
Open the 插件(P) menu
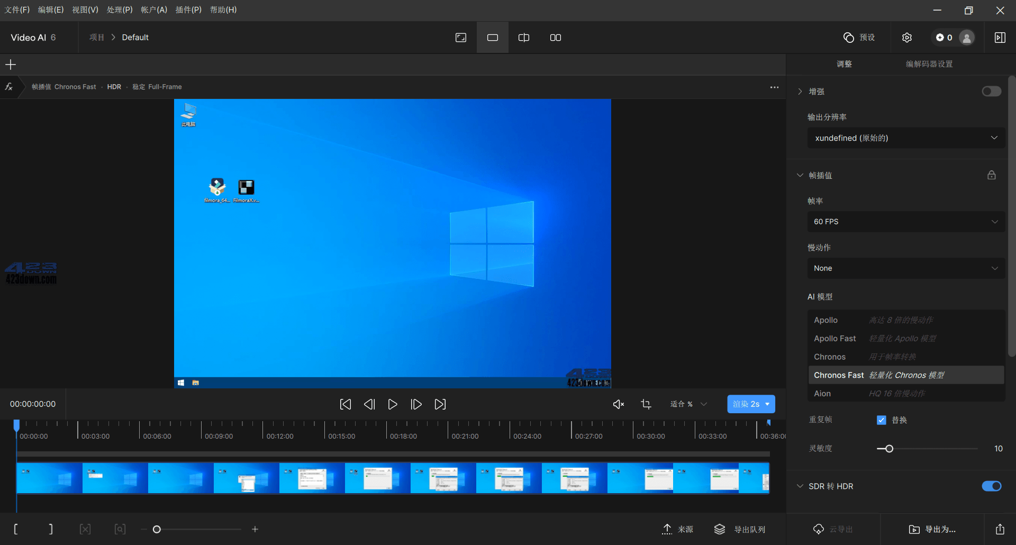[188, 10]
